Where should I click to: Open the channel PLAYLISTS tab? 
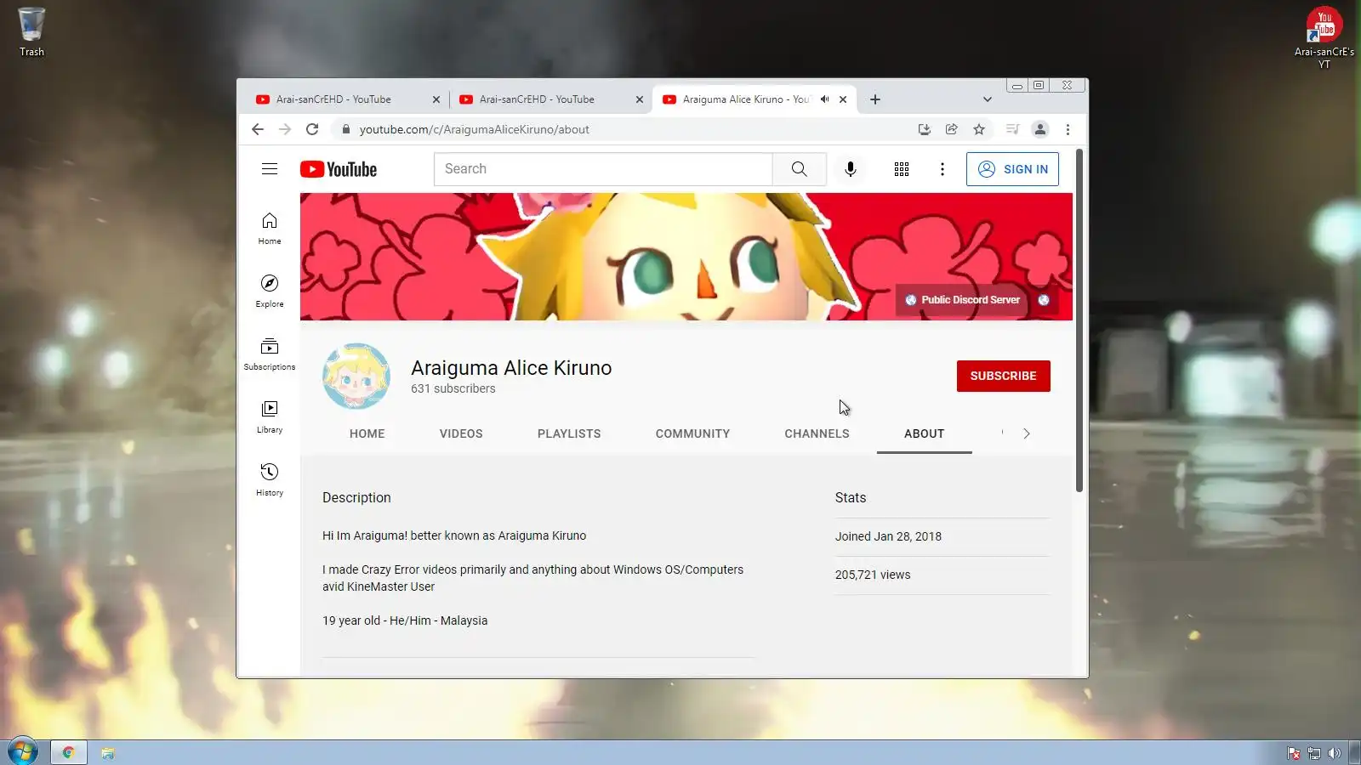(x=569, y=433)
